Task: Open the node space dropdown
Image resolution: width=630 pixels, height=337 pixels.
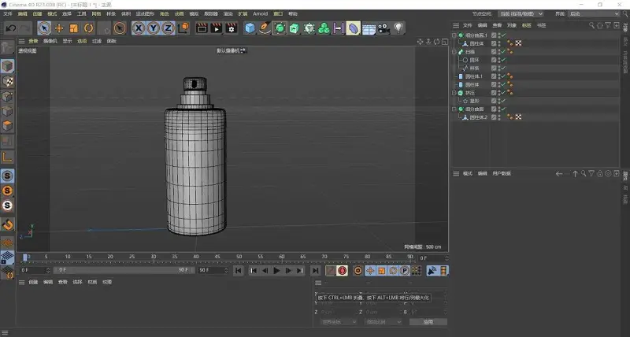Action: [x=521, y=13]
